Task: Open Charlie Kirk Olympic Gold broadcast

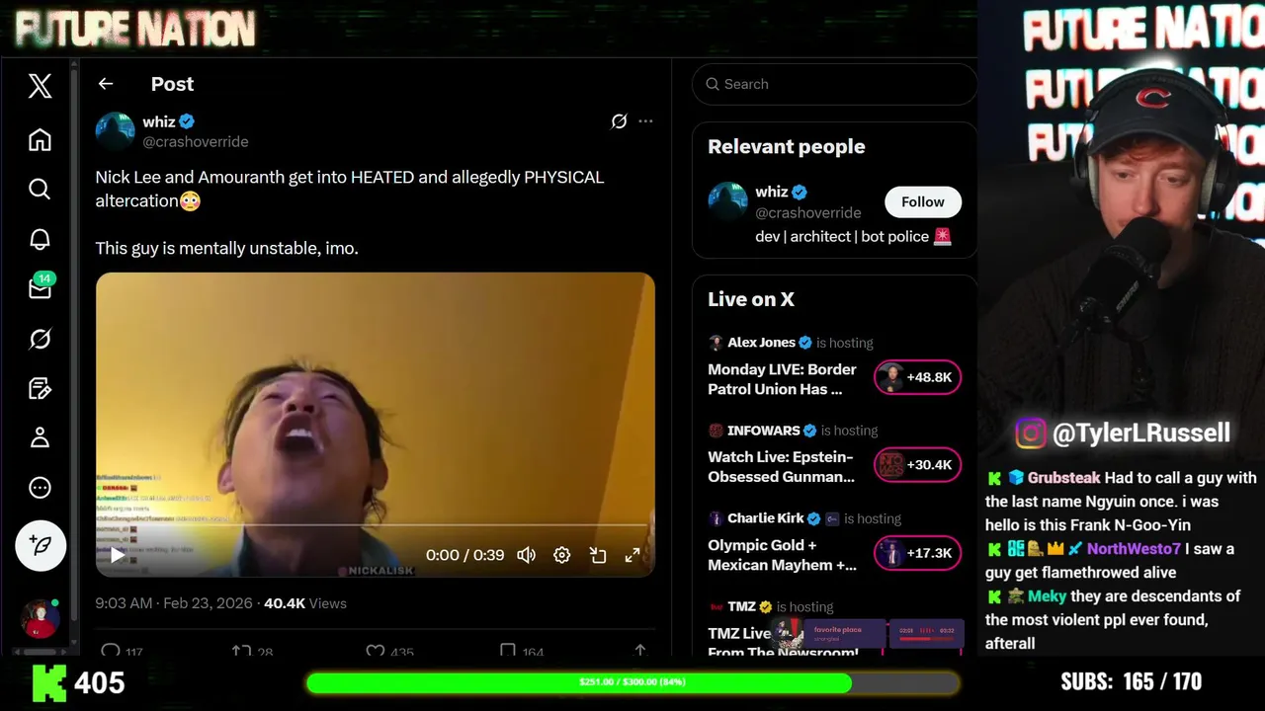Action: [x=783, y=555]
